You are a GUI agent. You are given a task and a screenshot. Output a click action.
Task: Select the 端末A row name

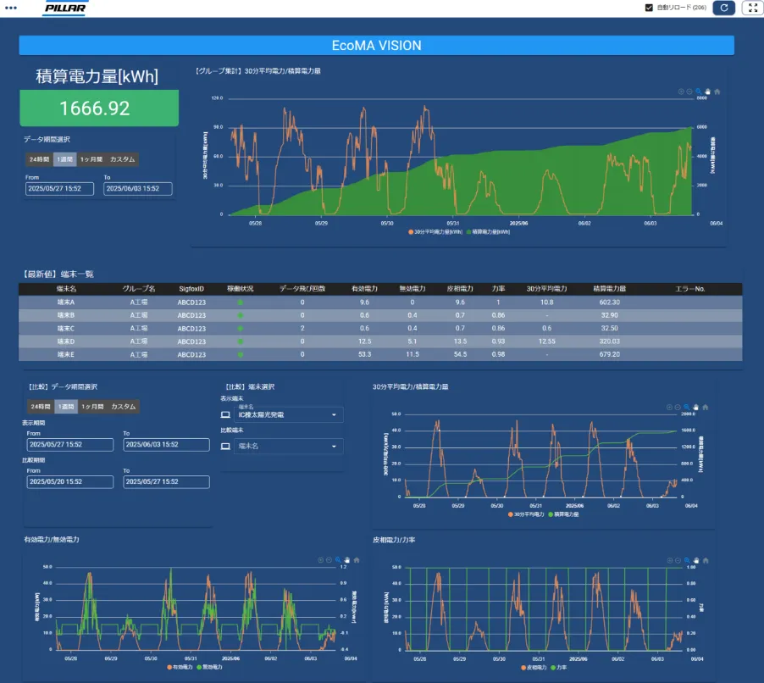click(x=66, y=303)
